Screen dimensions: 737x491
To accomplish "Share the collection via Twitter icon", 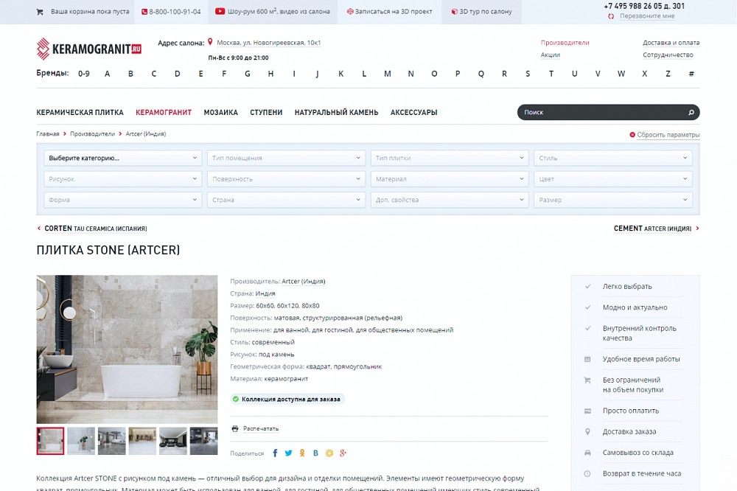I will click(x=289, y=453).
